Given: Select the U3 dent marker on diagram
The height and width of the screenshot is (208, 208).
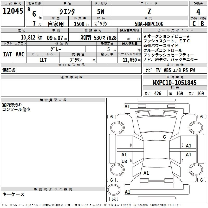Looking at the screenshot, I should (x=124, y=161).
